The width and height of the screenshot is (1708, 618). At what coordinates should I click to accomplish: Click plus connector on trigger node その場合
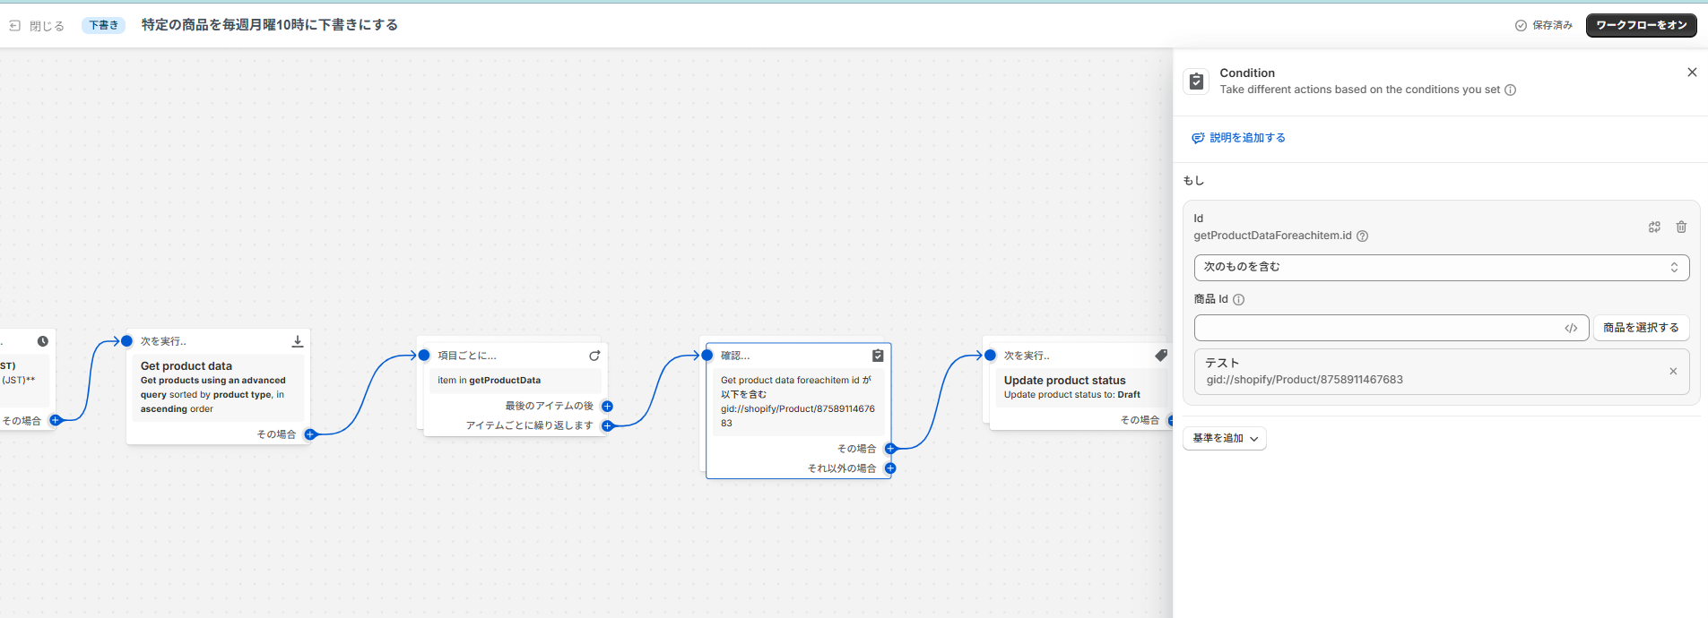click(56, 420)
